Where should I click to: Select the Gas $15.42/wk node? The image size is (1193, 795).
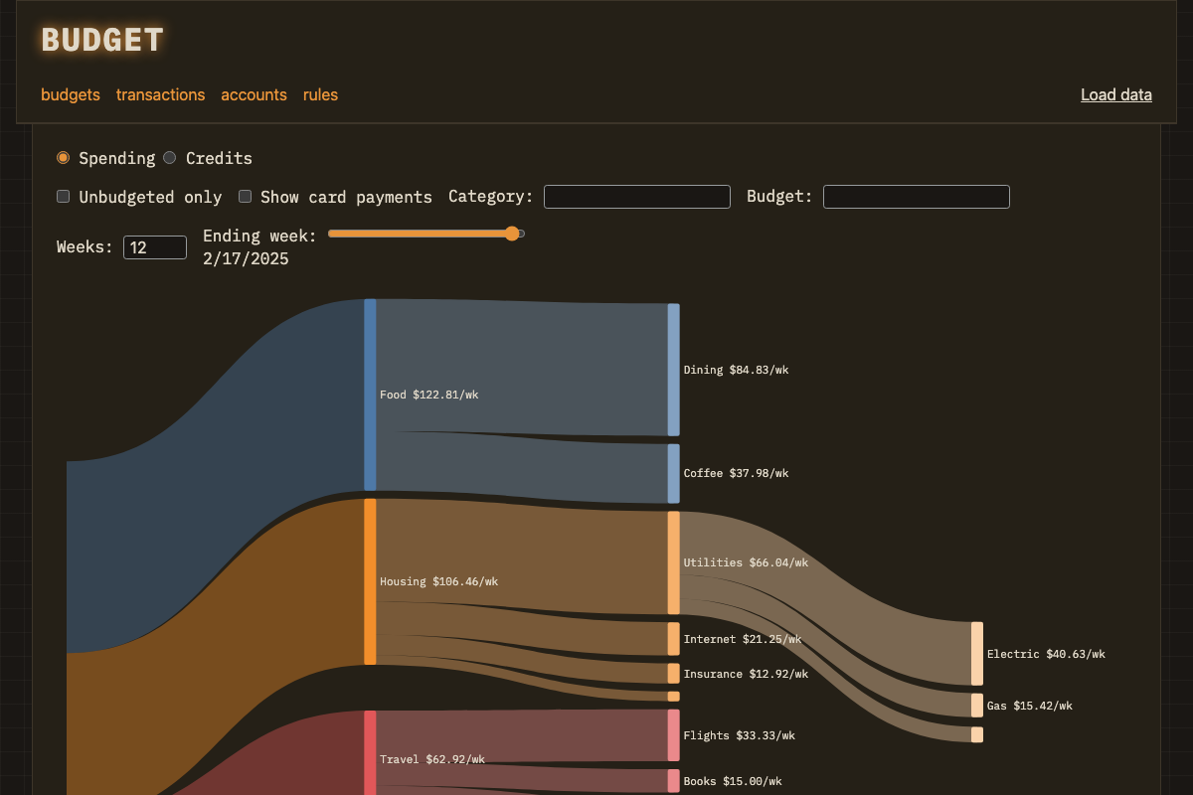coord(977,706)
